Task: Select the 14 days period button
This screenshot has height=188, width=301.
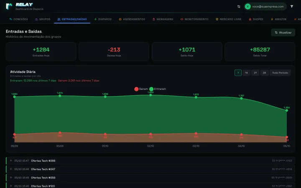Action: [246, 73]
